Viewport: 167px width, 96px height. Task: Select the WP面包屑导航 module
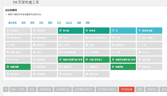(x=71, y=52)
